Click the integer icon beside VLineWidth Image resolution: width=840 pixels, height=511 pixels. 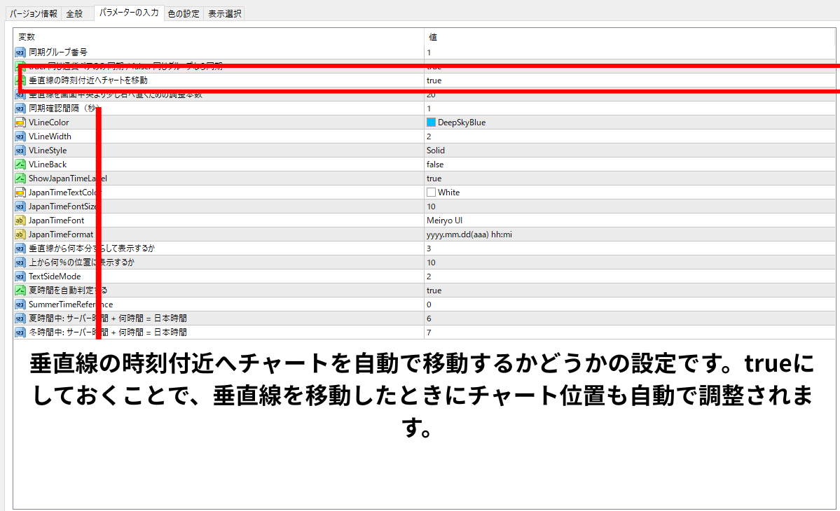click(x=20, y=136)
